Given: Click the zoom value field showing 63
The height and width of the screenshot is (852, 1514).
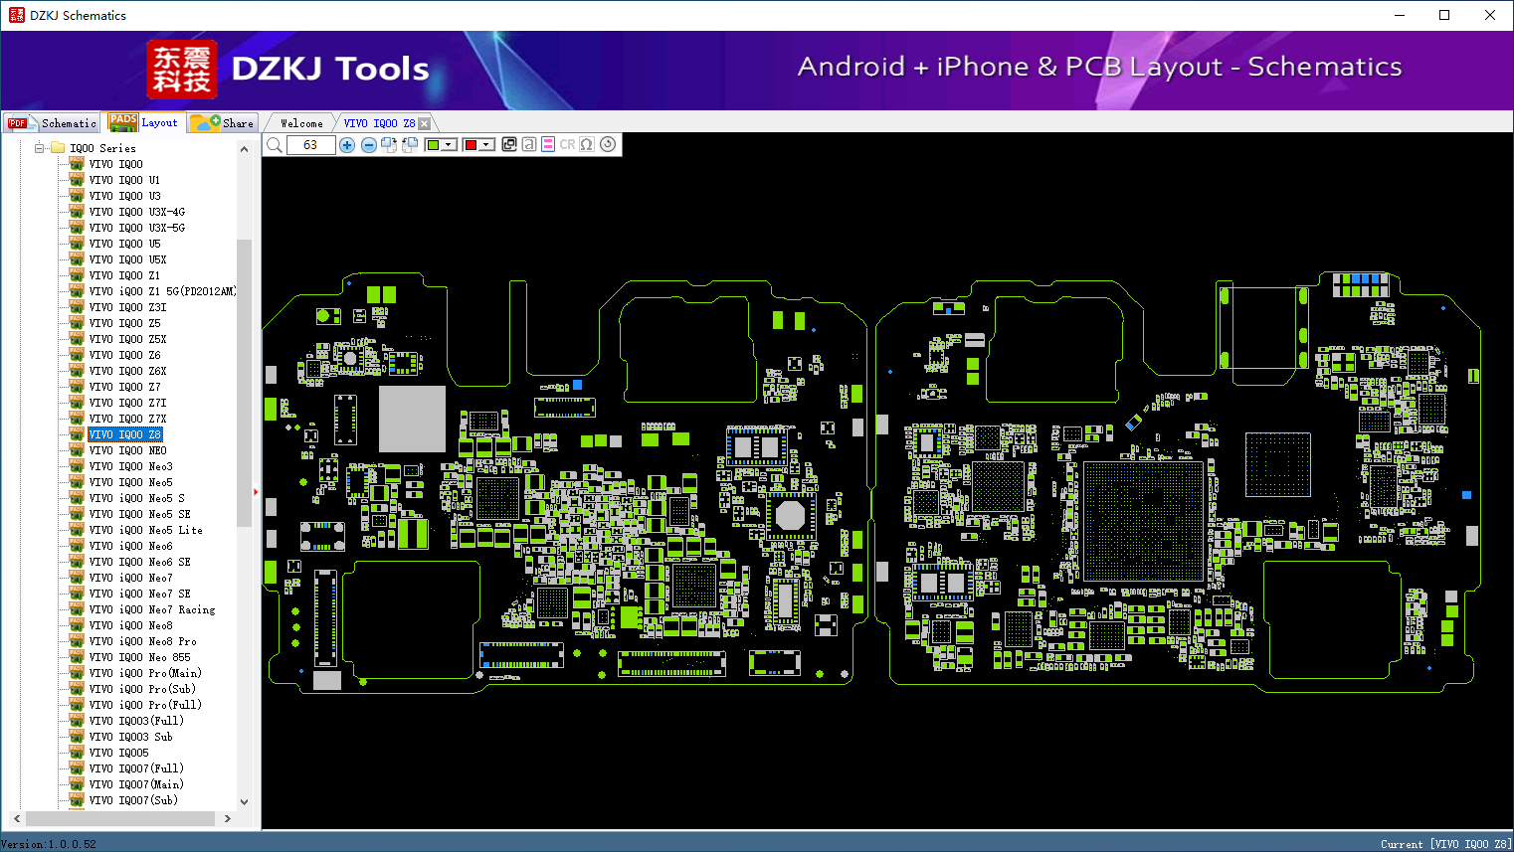Looking at the screenshot, I should (x=310, y=145).
